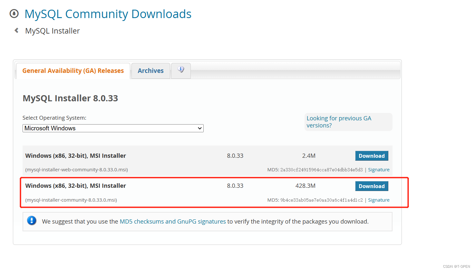Click the download circle icon beside the page title
Viewport: 475px width, 271px height.
tap(14, 14)
